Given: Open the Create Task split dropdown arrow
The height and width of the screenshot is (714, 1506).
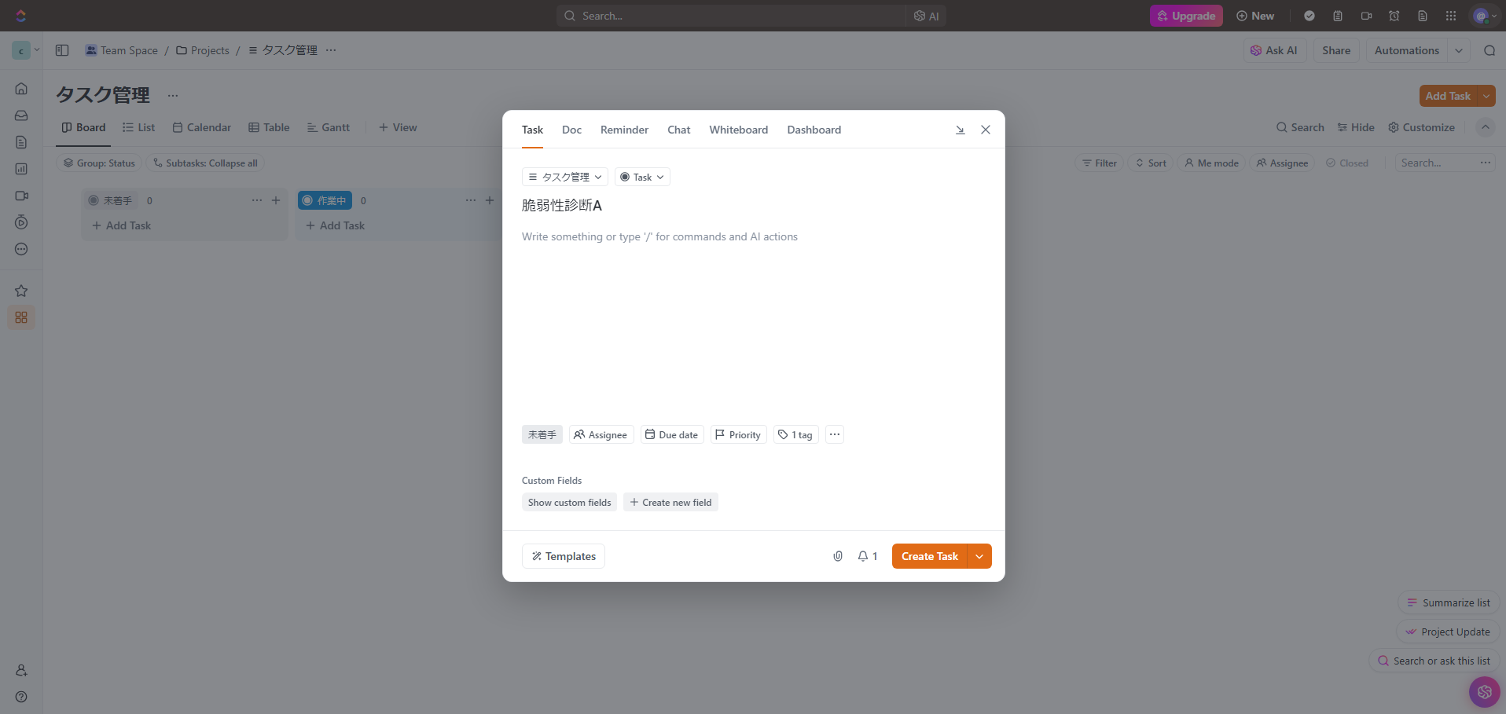Looking at the screenshot, I should click(x=979, y=556).
